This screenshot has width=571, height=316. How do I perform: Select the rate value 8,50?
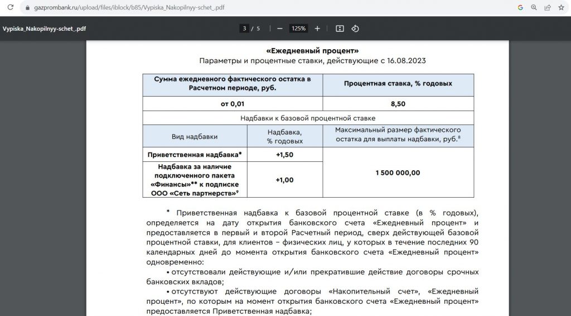coord(398,104)
